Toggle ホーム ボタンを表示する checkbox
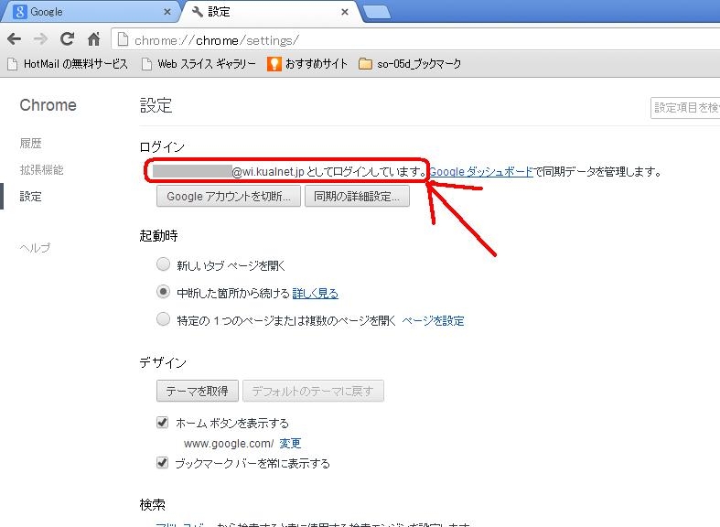The height and width of the screenshot is (527, 720). [163, 422]
